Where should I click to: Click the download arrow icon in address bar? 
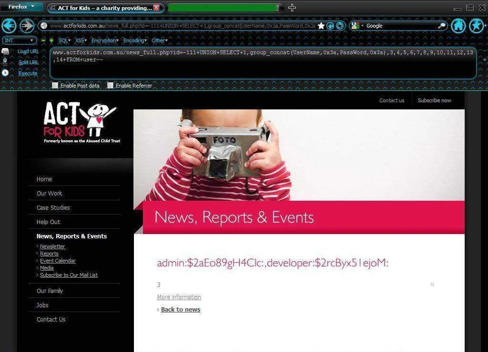(330, 26)
